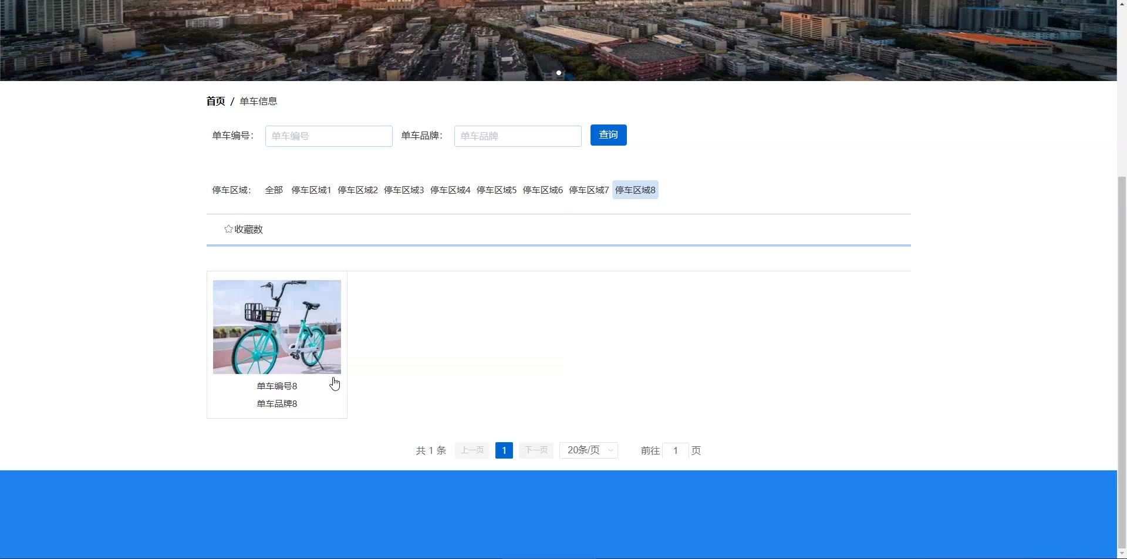Select the 全部 parking area filter
The width and height of the screenshot is (1127, 559).
click(x=274, y=190)
